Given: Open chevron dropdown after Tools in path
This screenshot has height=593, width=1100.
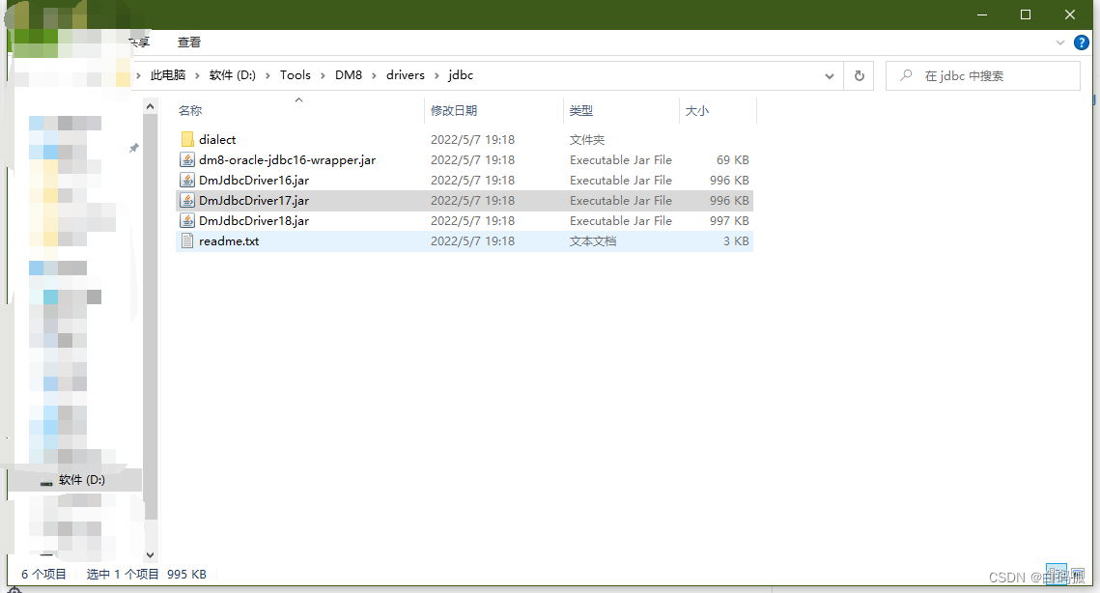Looking at the screenshot, I should (323, 75).
